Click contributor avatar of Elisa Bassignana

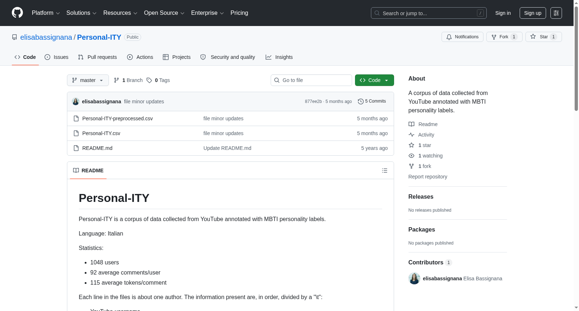pos(414,278)
